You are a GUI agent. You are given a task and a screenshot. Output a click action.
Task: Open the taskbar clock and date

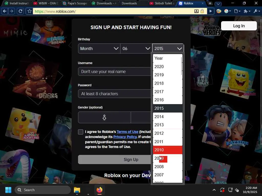[x=250, y=190]
